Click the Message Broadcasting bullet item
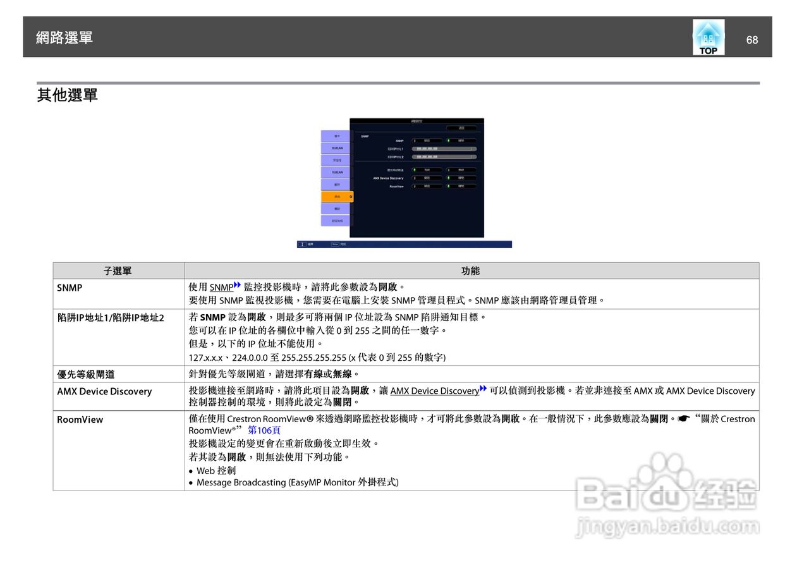The height and width of the screenshot is (572, 809). tap(294, 482)
